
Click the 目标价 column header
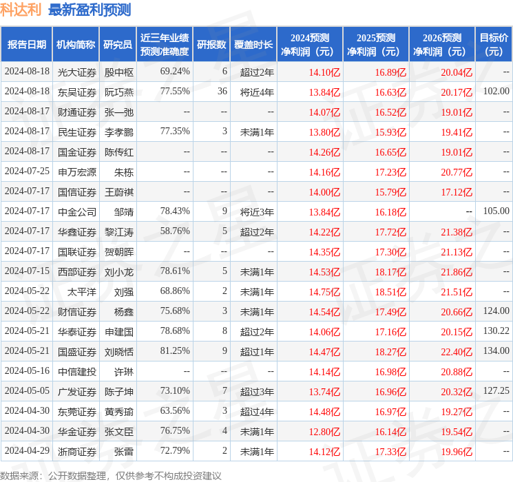click(x=494, y=45)
